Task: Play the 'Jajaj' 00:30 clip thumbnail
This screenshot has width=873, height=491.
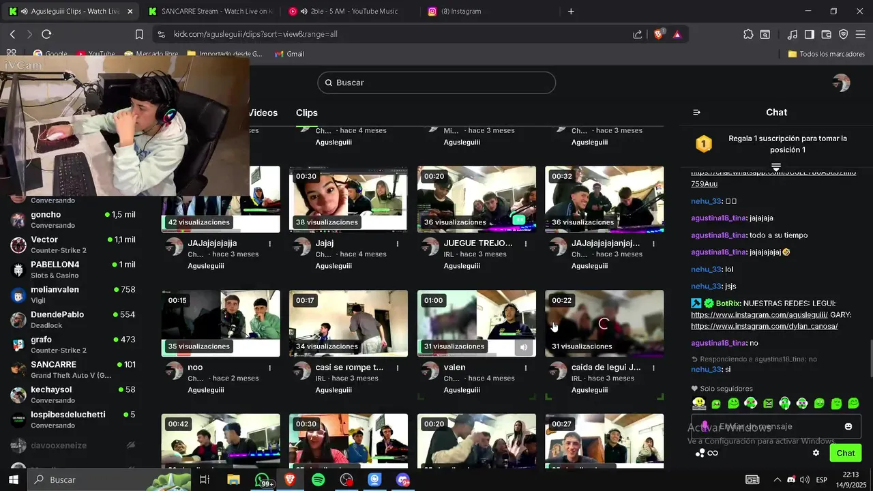Action: 349,199
